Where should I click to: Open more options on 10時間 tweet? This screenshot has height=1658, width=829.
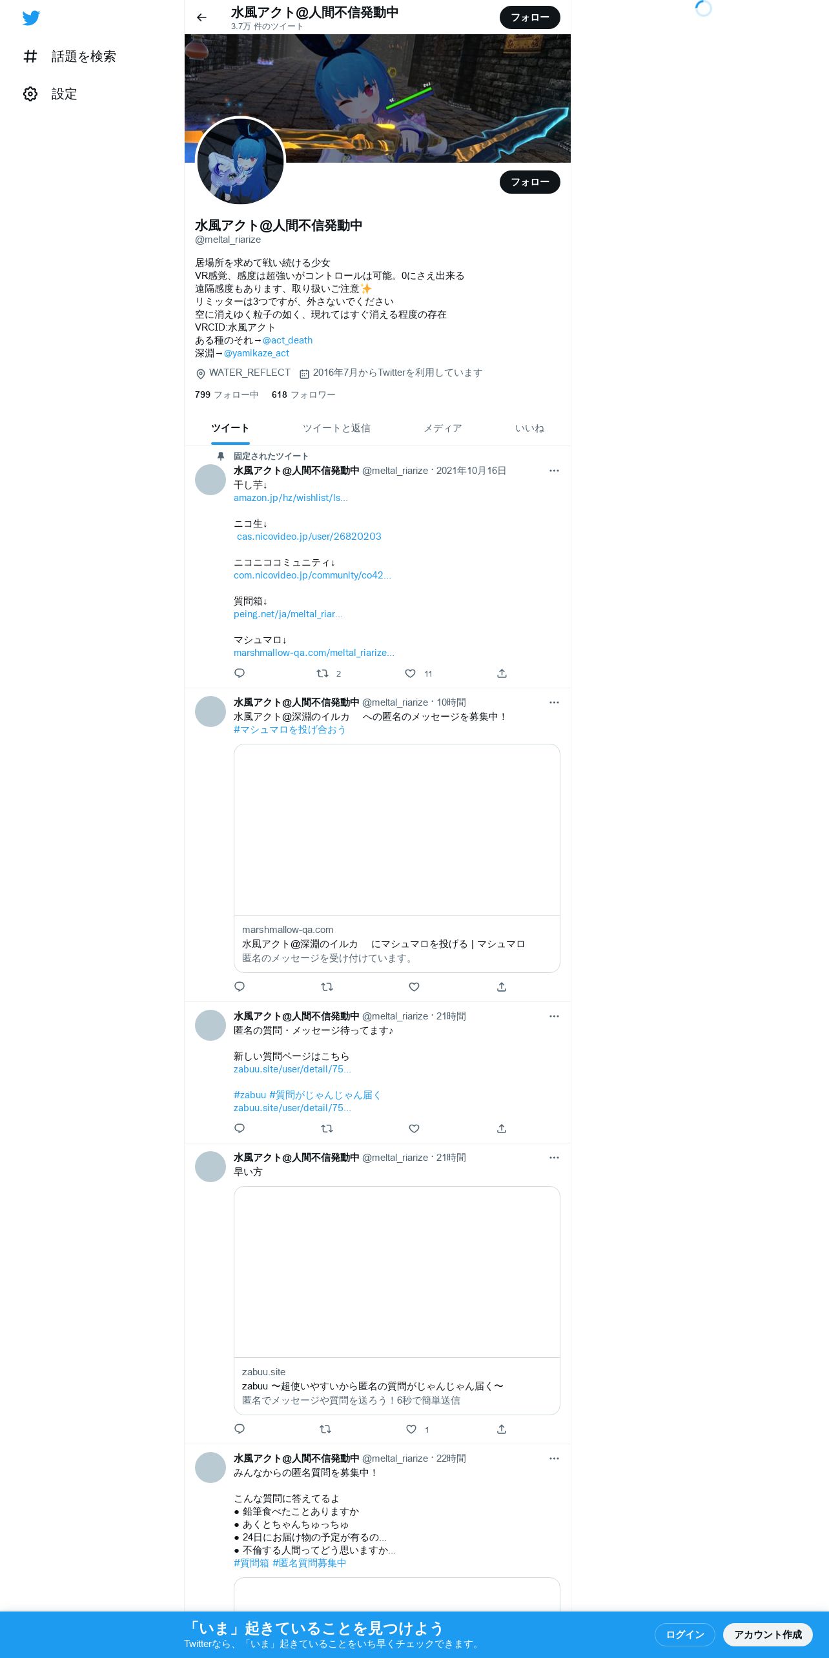coord(554,702)
